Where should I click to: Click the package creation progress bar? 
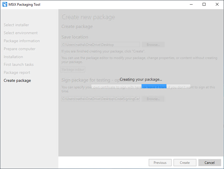pyautogui.click(x=141, y=86)
